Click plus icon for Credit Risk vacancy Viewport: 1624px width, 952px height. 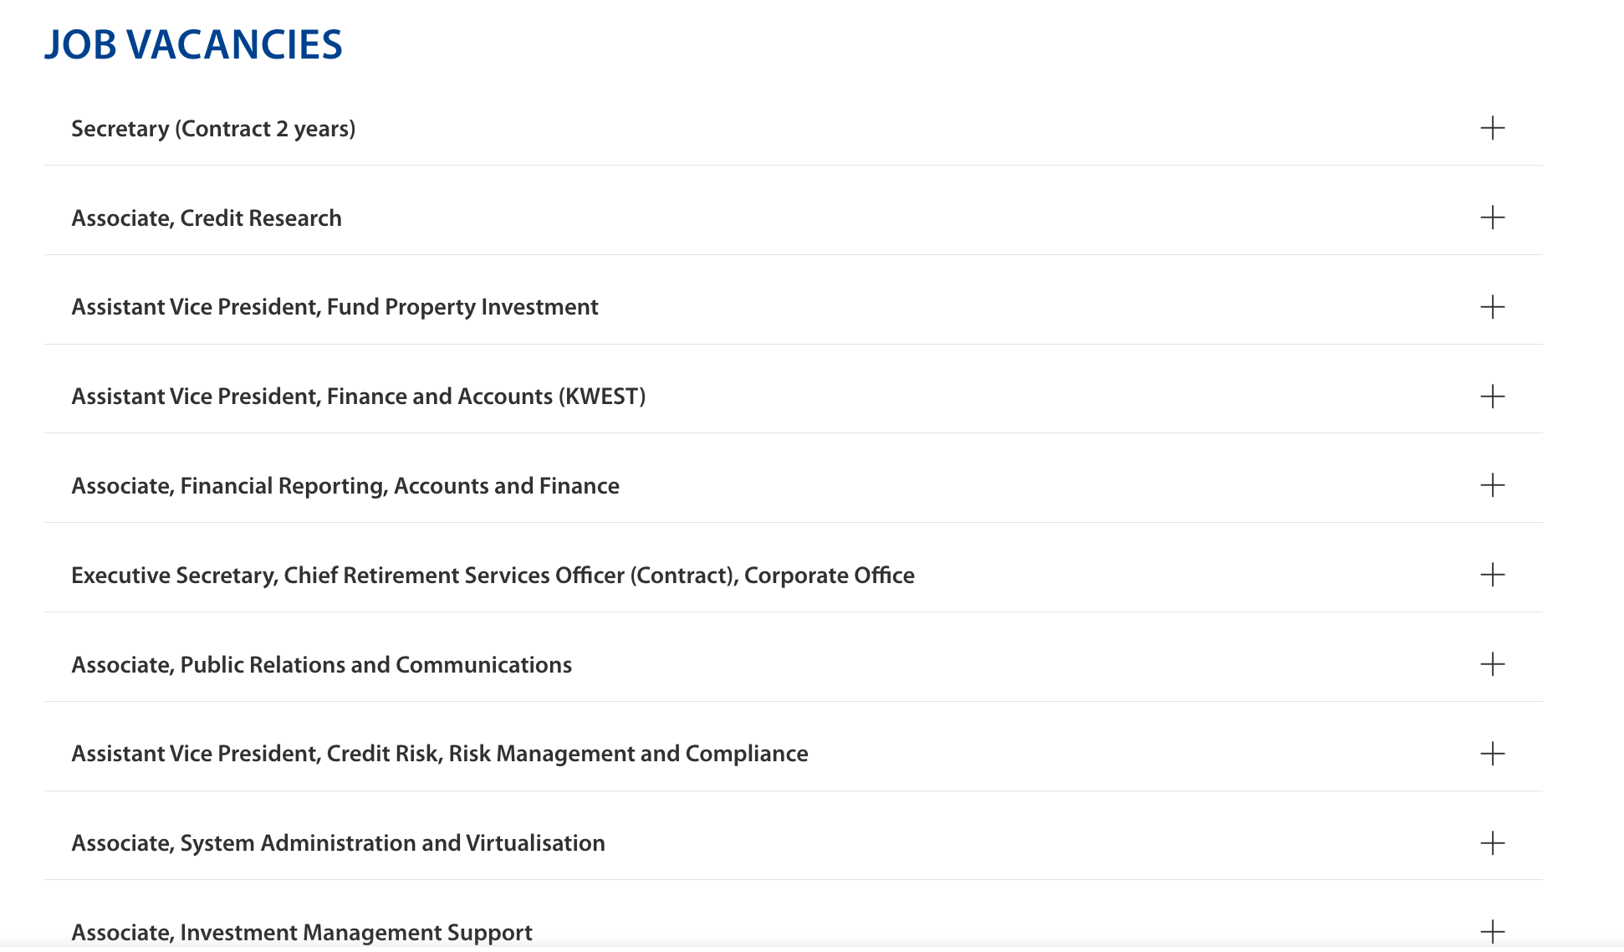click(x=1492, y=754)
